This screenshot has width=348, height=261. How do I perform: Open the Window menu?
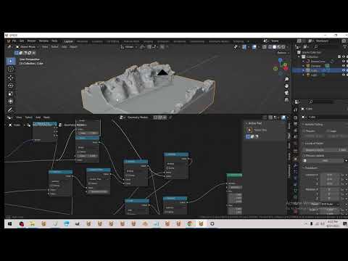pos(43,41)
